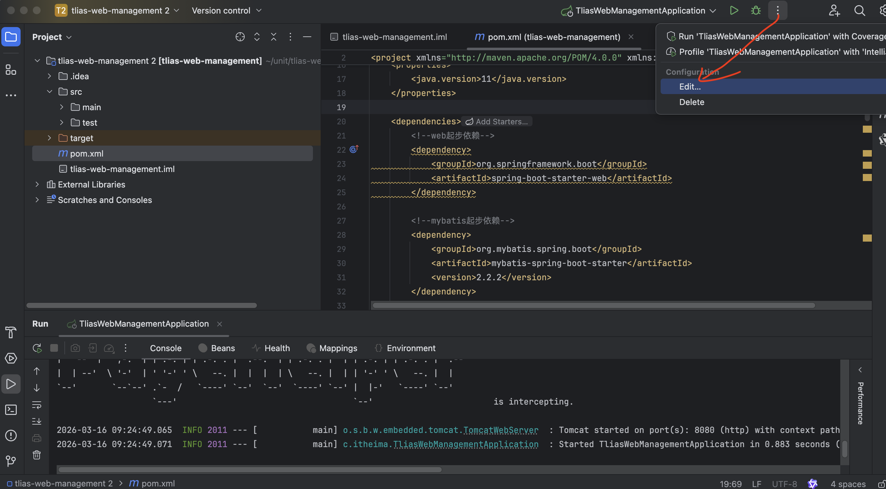Open Run toolbar more options dots

pos(126,348)
